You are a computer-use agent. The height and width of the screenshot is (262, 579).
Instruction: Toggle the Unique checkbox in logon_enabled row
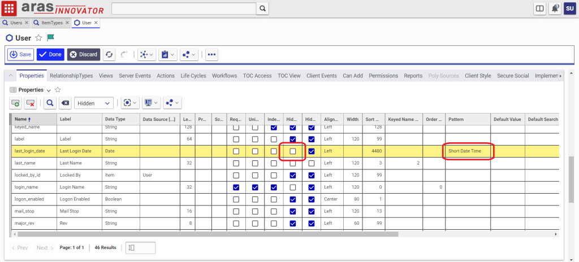[x=255, y=199]
